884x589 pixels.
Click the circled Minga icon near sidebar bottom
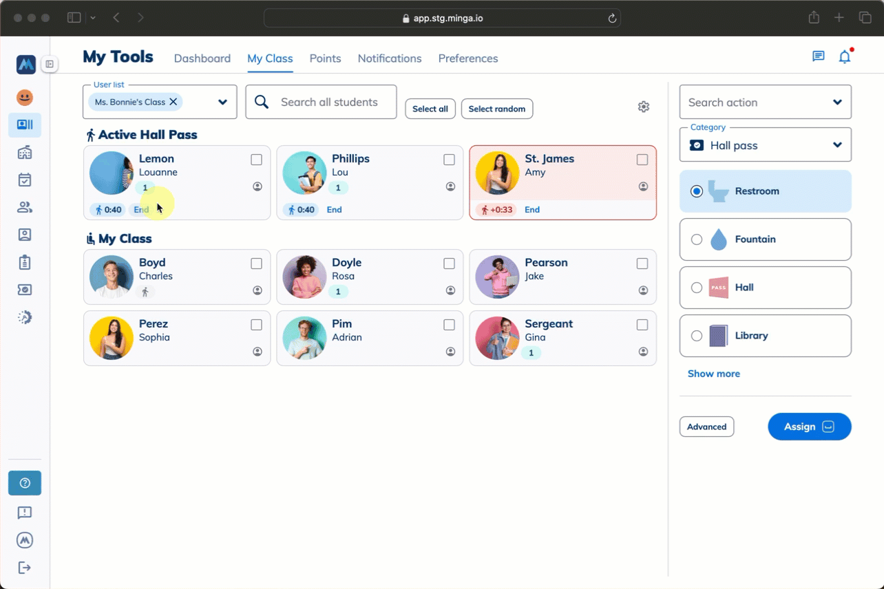pyautogui.click(x=25, y=540)
